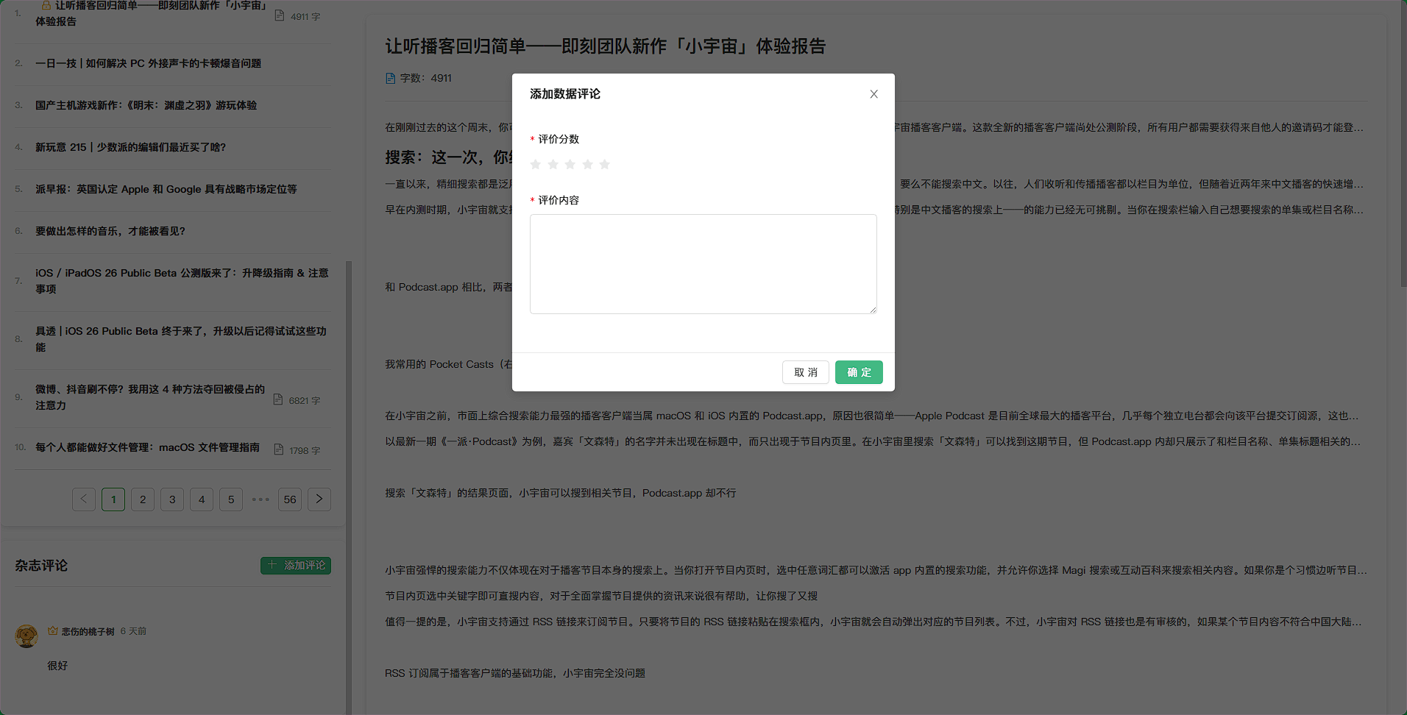Click paragraph 节目内页选中关键字即可直接搜索内容
1407x715 pixels.
point(601,596)
